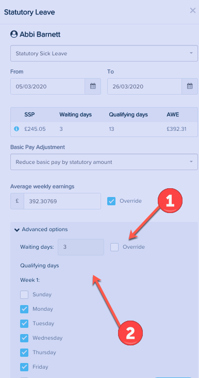Click the From date input field

click(x=47, y=86)
